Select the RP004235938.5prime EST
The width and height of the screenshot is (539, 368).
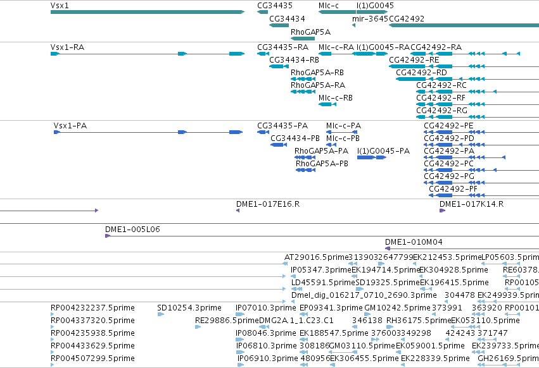point(52,339)
